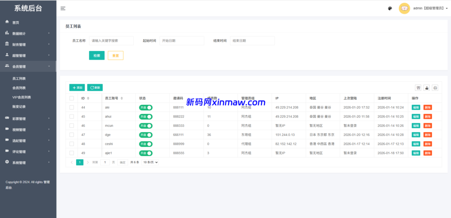The image size is (451, 218).
Task: Click the 重置 reset button
Action: [x=116, y=56]
